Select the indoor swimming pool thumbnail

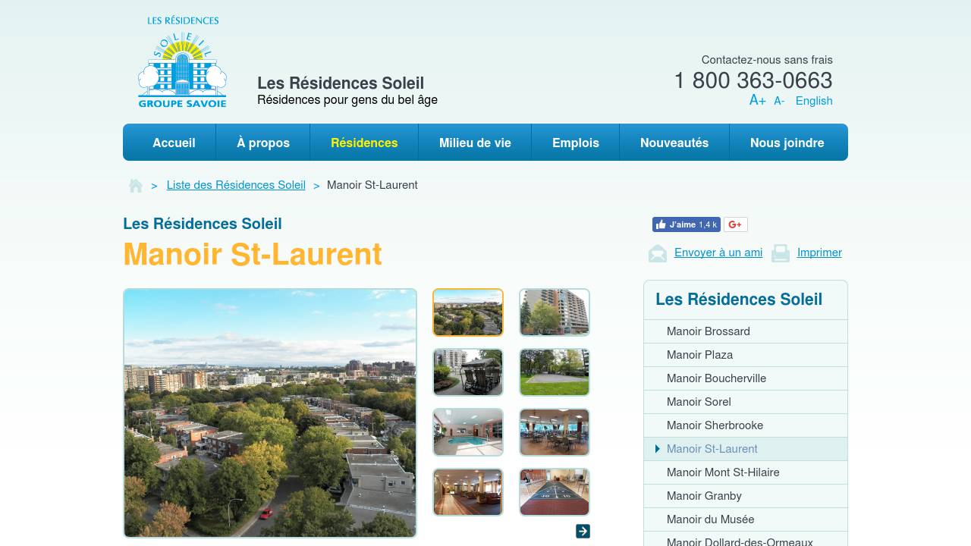pos(468,432)
